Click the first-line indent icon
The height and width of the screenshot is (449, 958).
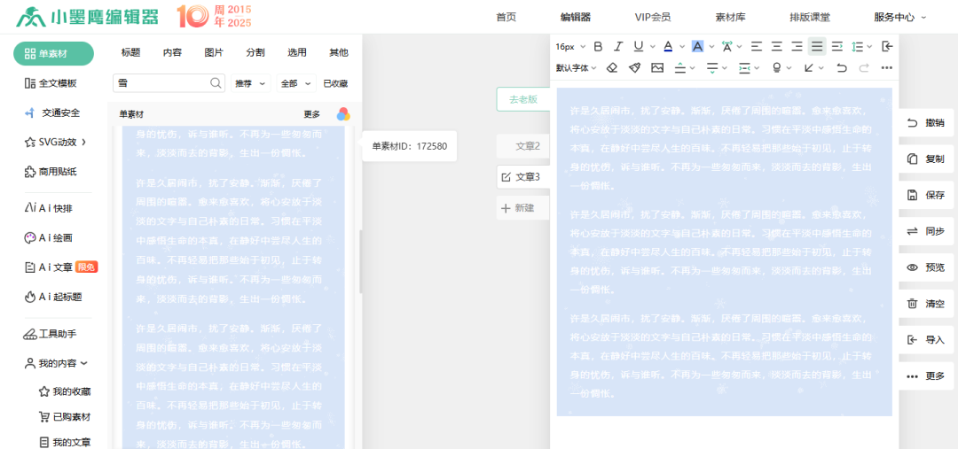pos(837,46)
